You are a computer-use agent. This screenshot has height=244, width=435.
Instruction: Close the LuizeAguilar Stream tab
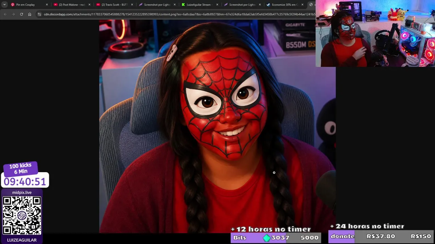217,5
